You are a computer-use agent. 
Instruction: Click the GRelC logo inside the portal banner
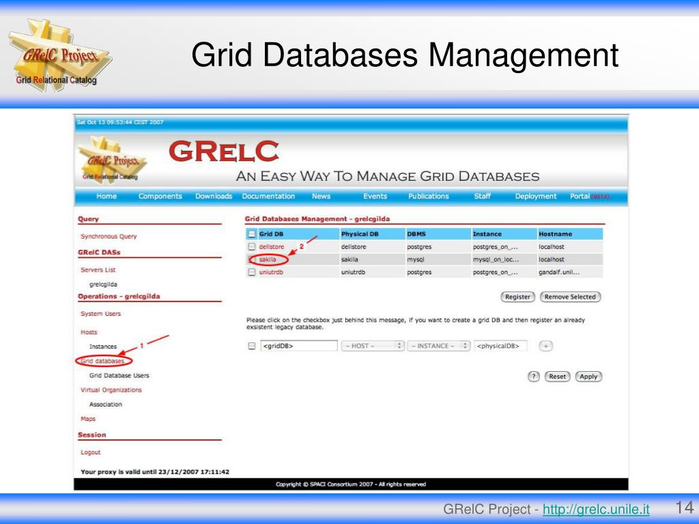pos(113,160)
